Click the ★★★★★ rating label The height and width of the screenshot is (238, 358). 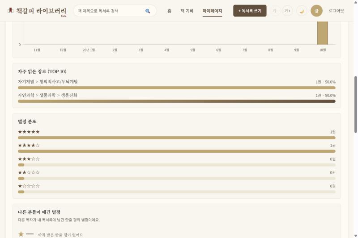(29, 132)
